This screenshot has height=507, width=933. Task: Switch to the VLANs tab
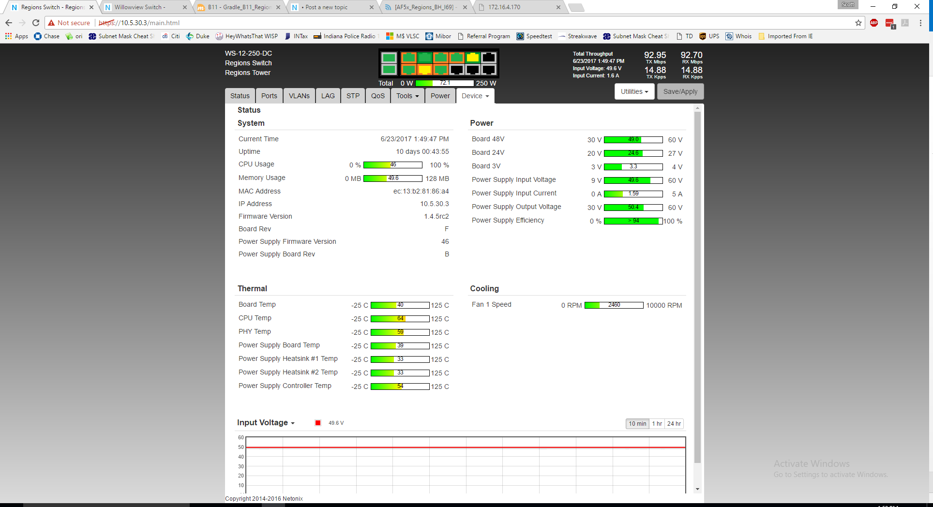(299, 96)
